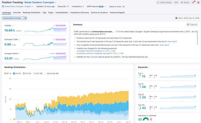Image resolution: width=201 pixels, height=123 pixels.
Task: Go to Devices & Locations tab
Action: tap(99, 12)
